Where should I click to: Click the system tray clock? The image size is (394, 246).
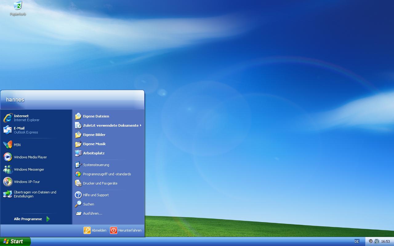[x=385, y=241]
